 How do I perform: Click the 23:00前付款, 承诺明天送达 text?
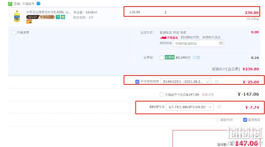click(201, 37)
